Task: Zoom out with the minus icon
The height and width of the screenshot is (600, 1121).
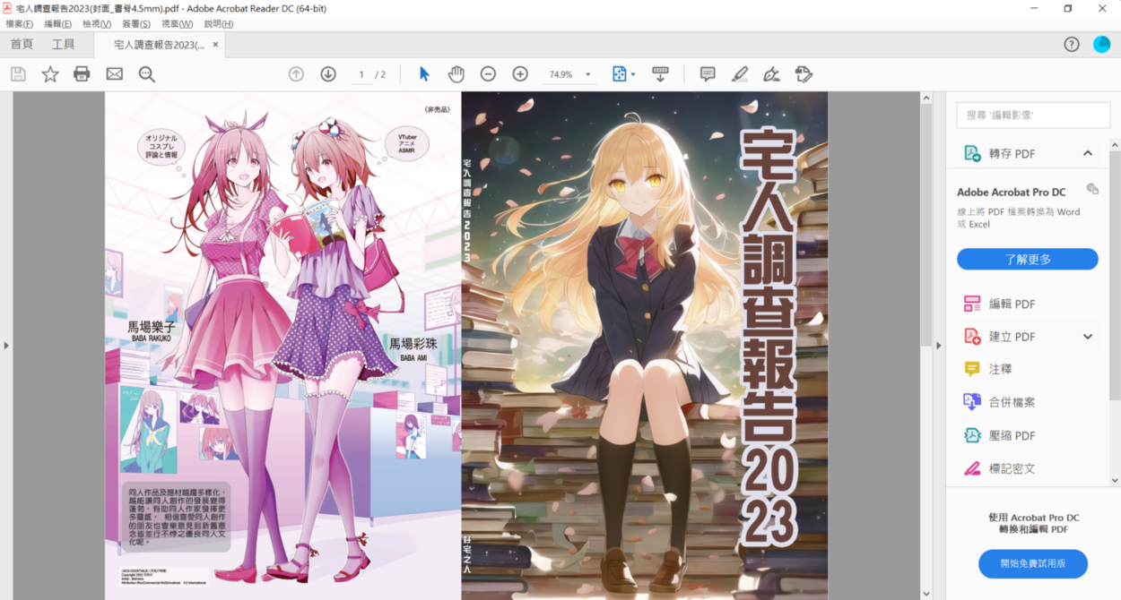Action: coord(488,74)
